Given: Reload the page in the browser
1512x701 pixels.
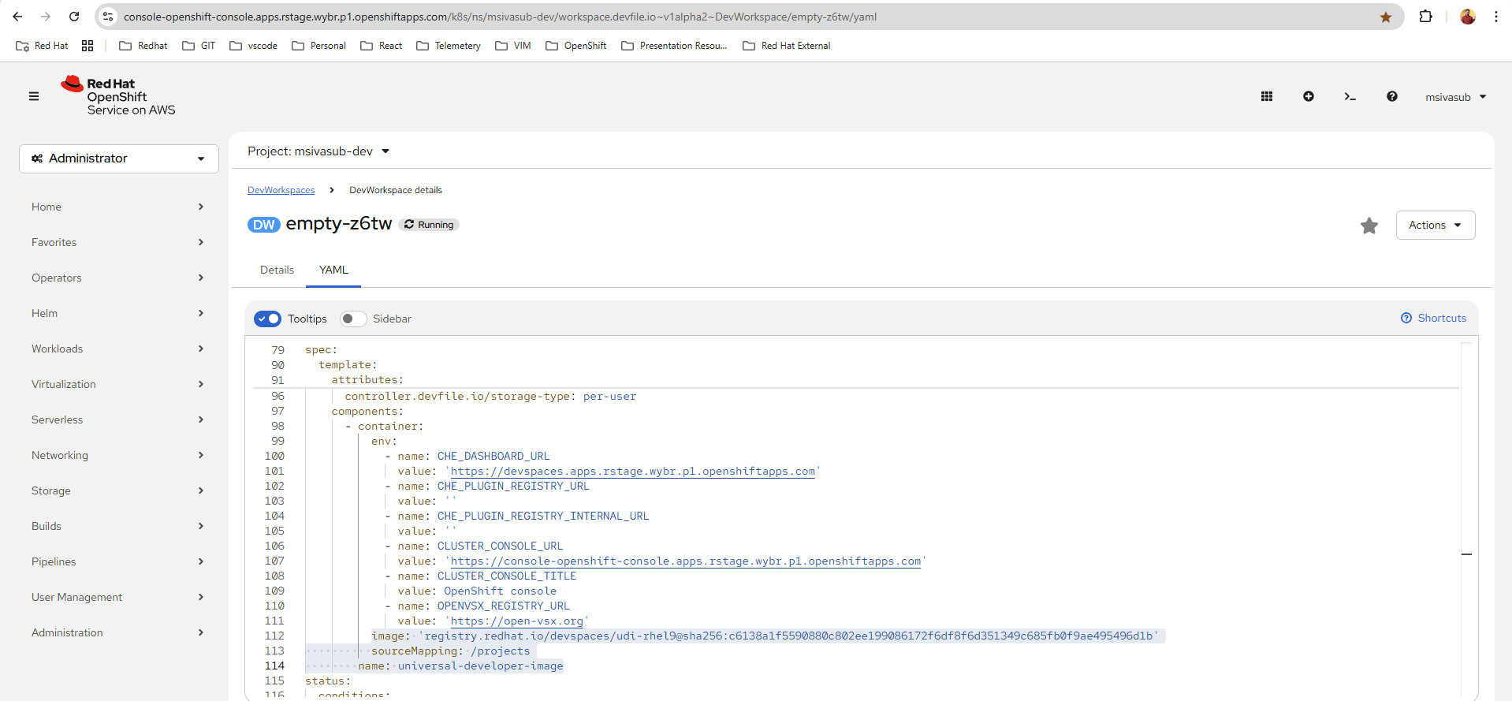Looking at the screenshot, I should 74,17.
